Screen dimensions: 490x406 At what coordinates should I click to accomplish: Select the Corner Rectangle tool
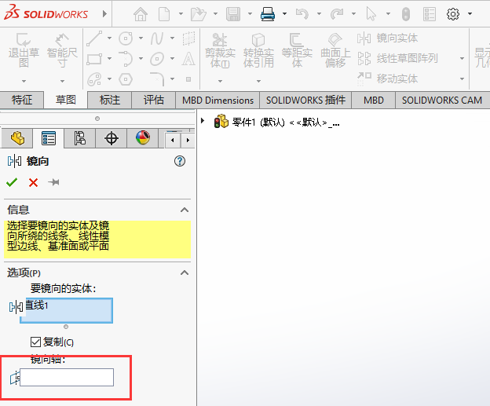point(94,59)
